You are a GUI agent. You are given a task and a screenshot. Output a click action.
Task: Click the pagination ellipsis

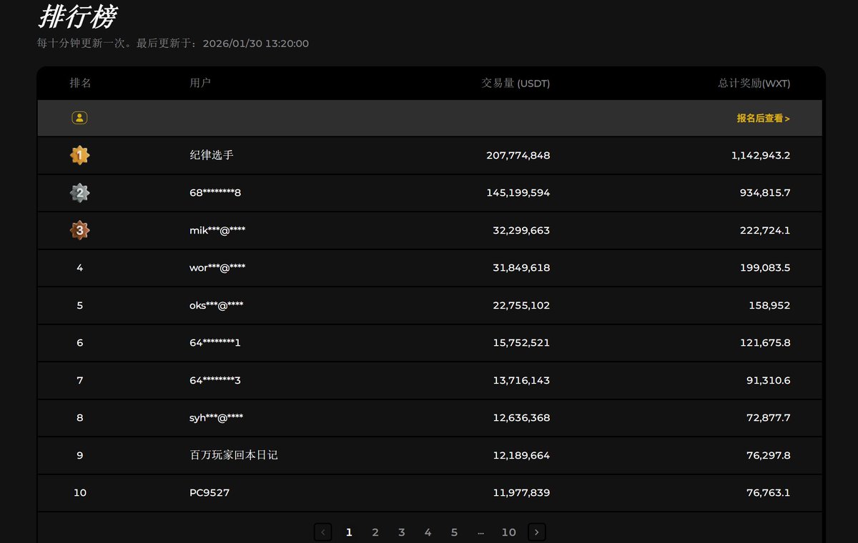click(x=480, y=532)
